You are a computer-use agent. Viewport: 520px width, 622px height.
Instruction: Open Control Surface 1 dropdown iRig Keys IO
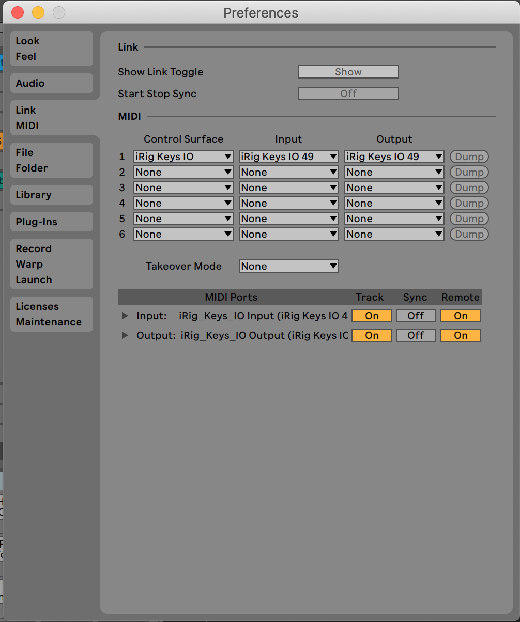pyautogui.click(x=183, y=157)
